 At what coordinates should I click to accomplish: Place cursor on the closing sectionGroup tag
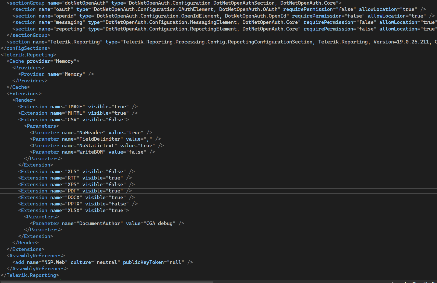coord(28,35)
